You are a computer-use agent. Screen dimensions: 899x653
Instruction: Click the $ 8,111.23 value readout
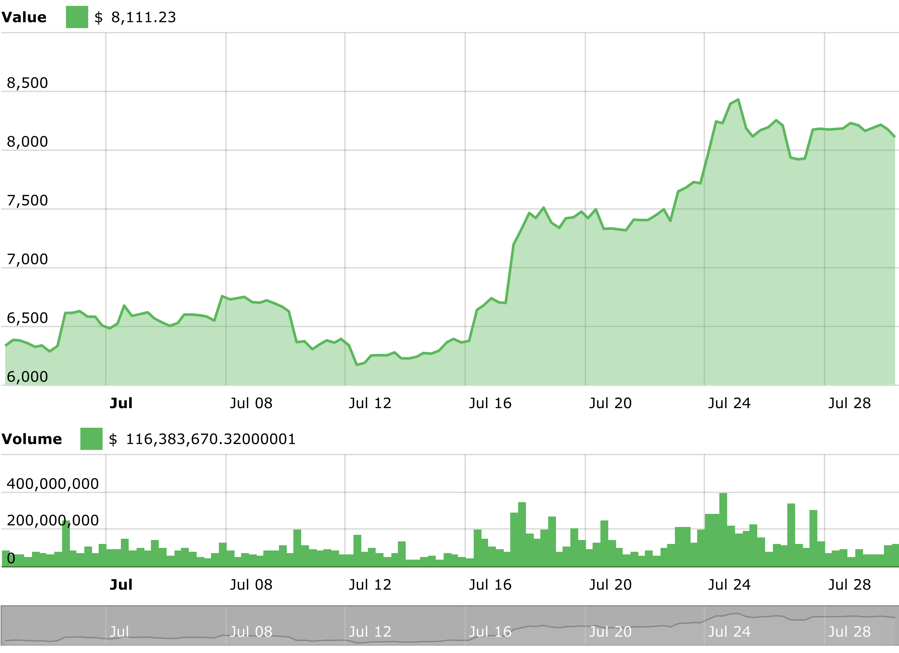coord(135,17)
